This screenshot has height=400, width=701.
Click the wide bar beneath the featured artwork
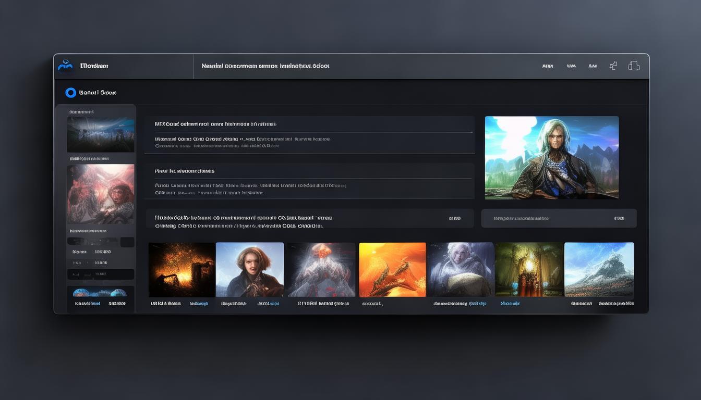559,218
